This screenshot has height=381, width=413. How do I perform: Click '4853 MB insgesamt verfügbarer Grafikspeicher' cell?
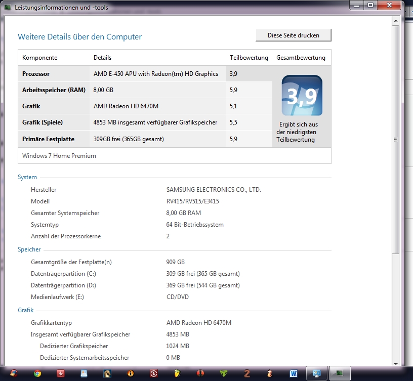pos(155,122)
